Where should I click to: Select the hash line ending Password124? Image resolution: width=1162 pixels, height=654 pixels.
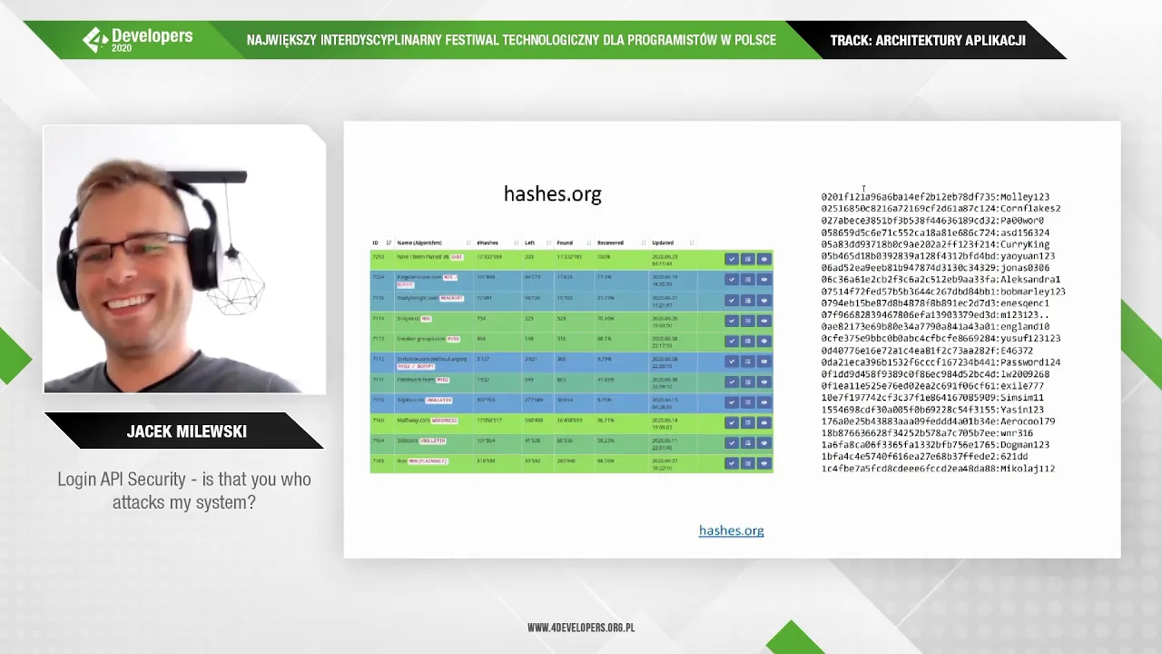click(x=940, y=362)
